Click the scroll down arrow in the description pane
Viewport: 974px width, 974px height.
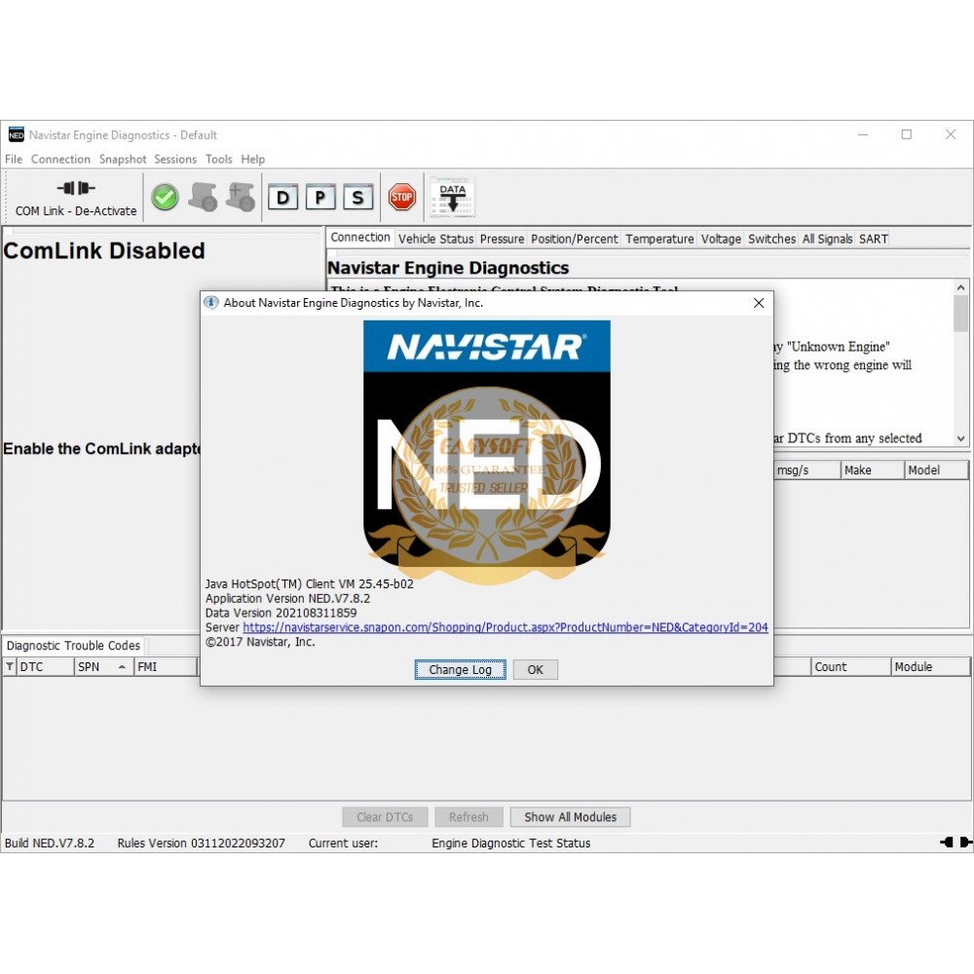coord(961,438)
